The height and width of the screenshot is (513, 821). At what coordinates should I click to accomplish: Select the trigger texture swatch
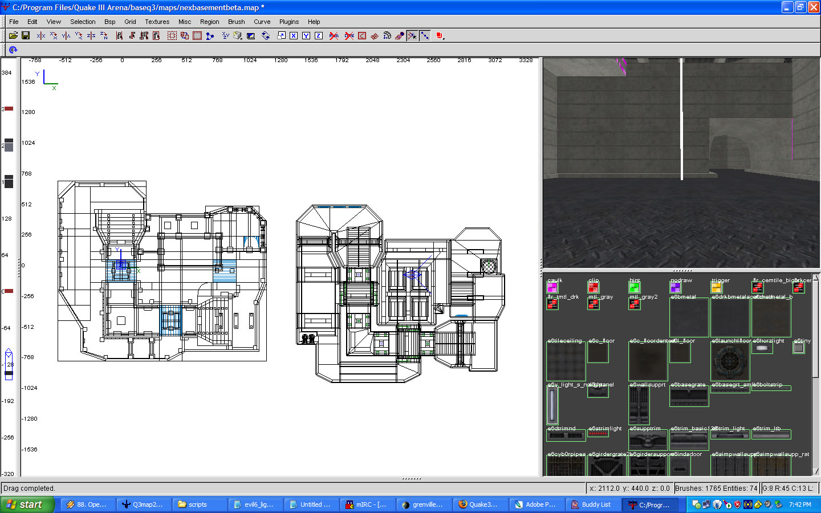pyautogui.click(x=716, y=288)
